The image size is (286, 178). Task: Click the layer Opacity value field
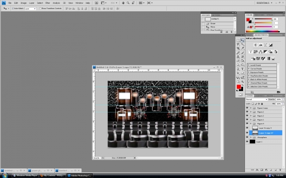click(278, 100)
